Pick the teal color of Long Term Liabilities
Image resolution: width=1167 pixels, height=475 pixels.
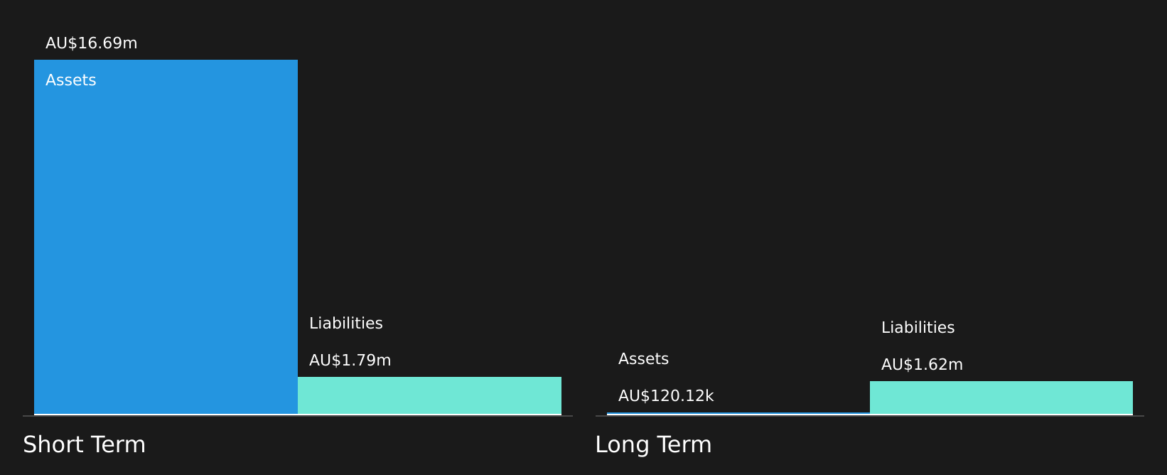pyautogui.click(x=1001, y=397)
